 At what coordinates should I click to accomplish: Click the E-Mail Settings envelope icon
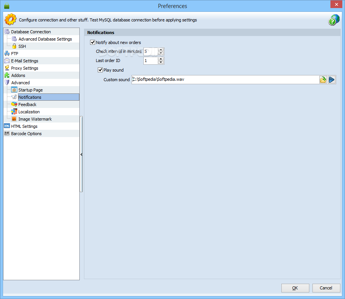[7, 60]
